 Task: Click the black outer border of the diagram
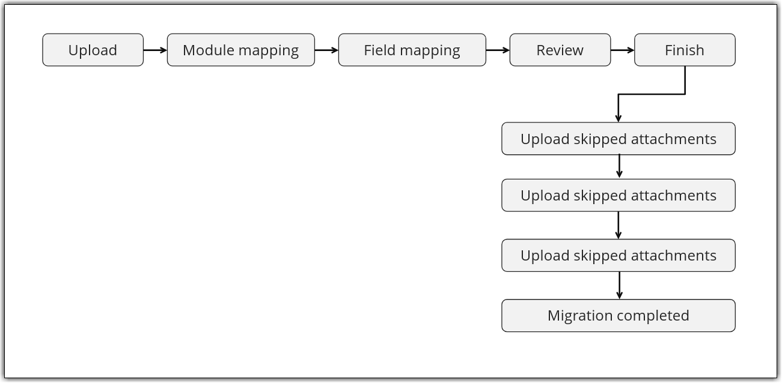(391, 2)
